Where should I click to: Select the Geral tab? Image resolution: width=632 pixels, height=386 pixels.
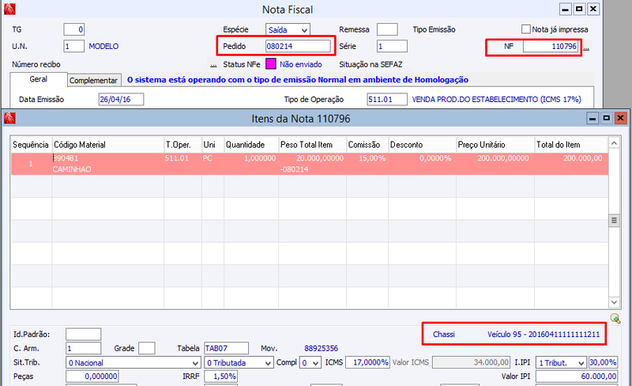click(x=38, y=80)
